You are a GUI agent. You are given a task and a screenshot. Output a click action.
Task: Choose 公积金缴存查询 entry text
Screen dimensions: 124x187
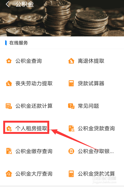pos(34,151)
